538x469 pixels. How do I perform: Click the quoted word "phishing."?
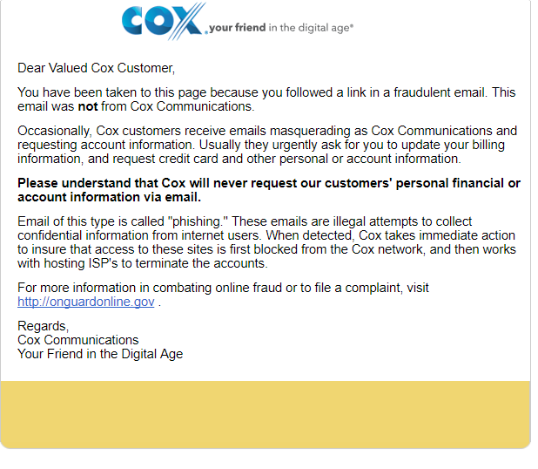pyautogui.click(x=198, y=221)
